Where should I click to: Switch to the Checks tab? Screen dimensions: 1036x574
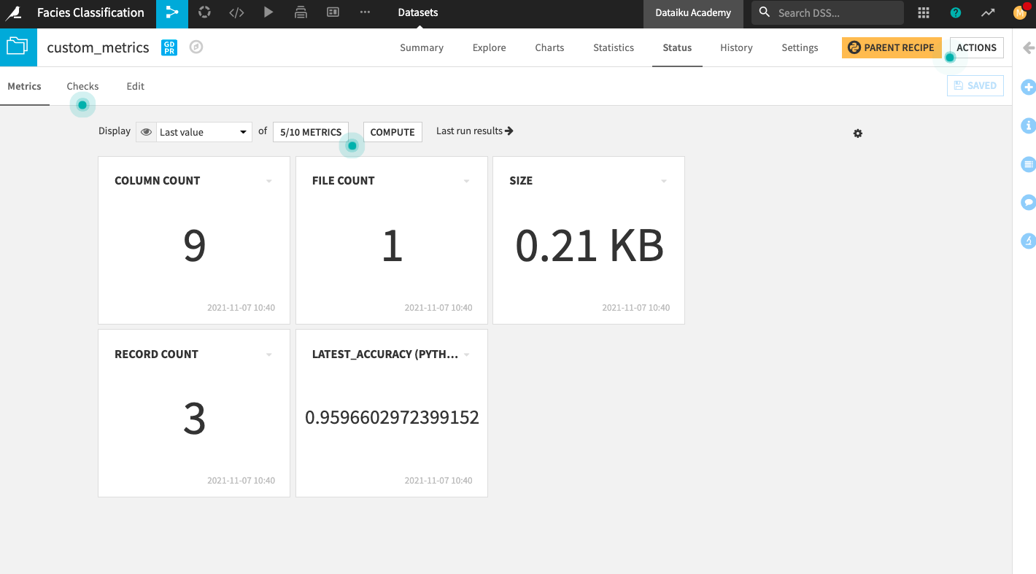[82, 86]
